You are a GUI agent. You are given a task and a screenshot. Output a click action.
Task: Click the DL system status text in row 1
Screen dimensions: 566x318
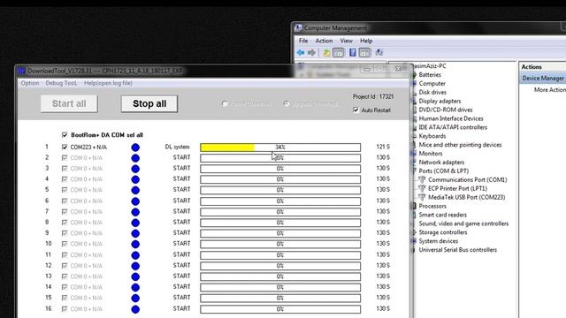177,147
